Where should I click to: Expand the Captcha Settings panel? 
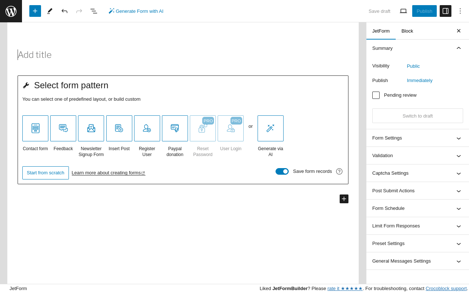pyautogui.click(x=418, y=173)
